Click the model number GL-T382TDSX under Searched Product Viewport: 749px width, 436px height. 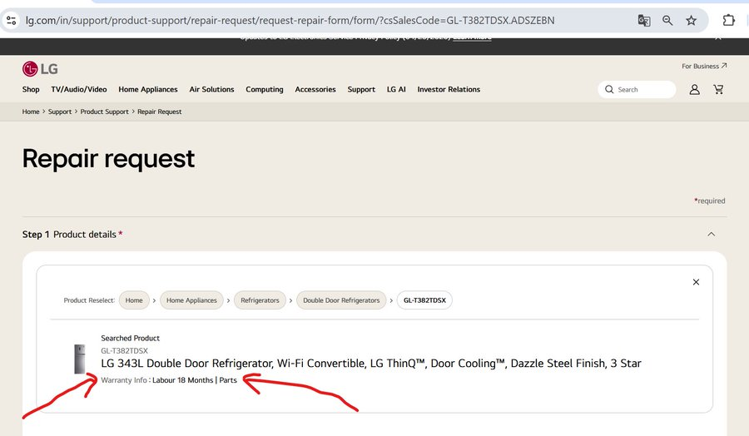coord(124,350)
